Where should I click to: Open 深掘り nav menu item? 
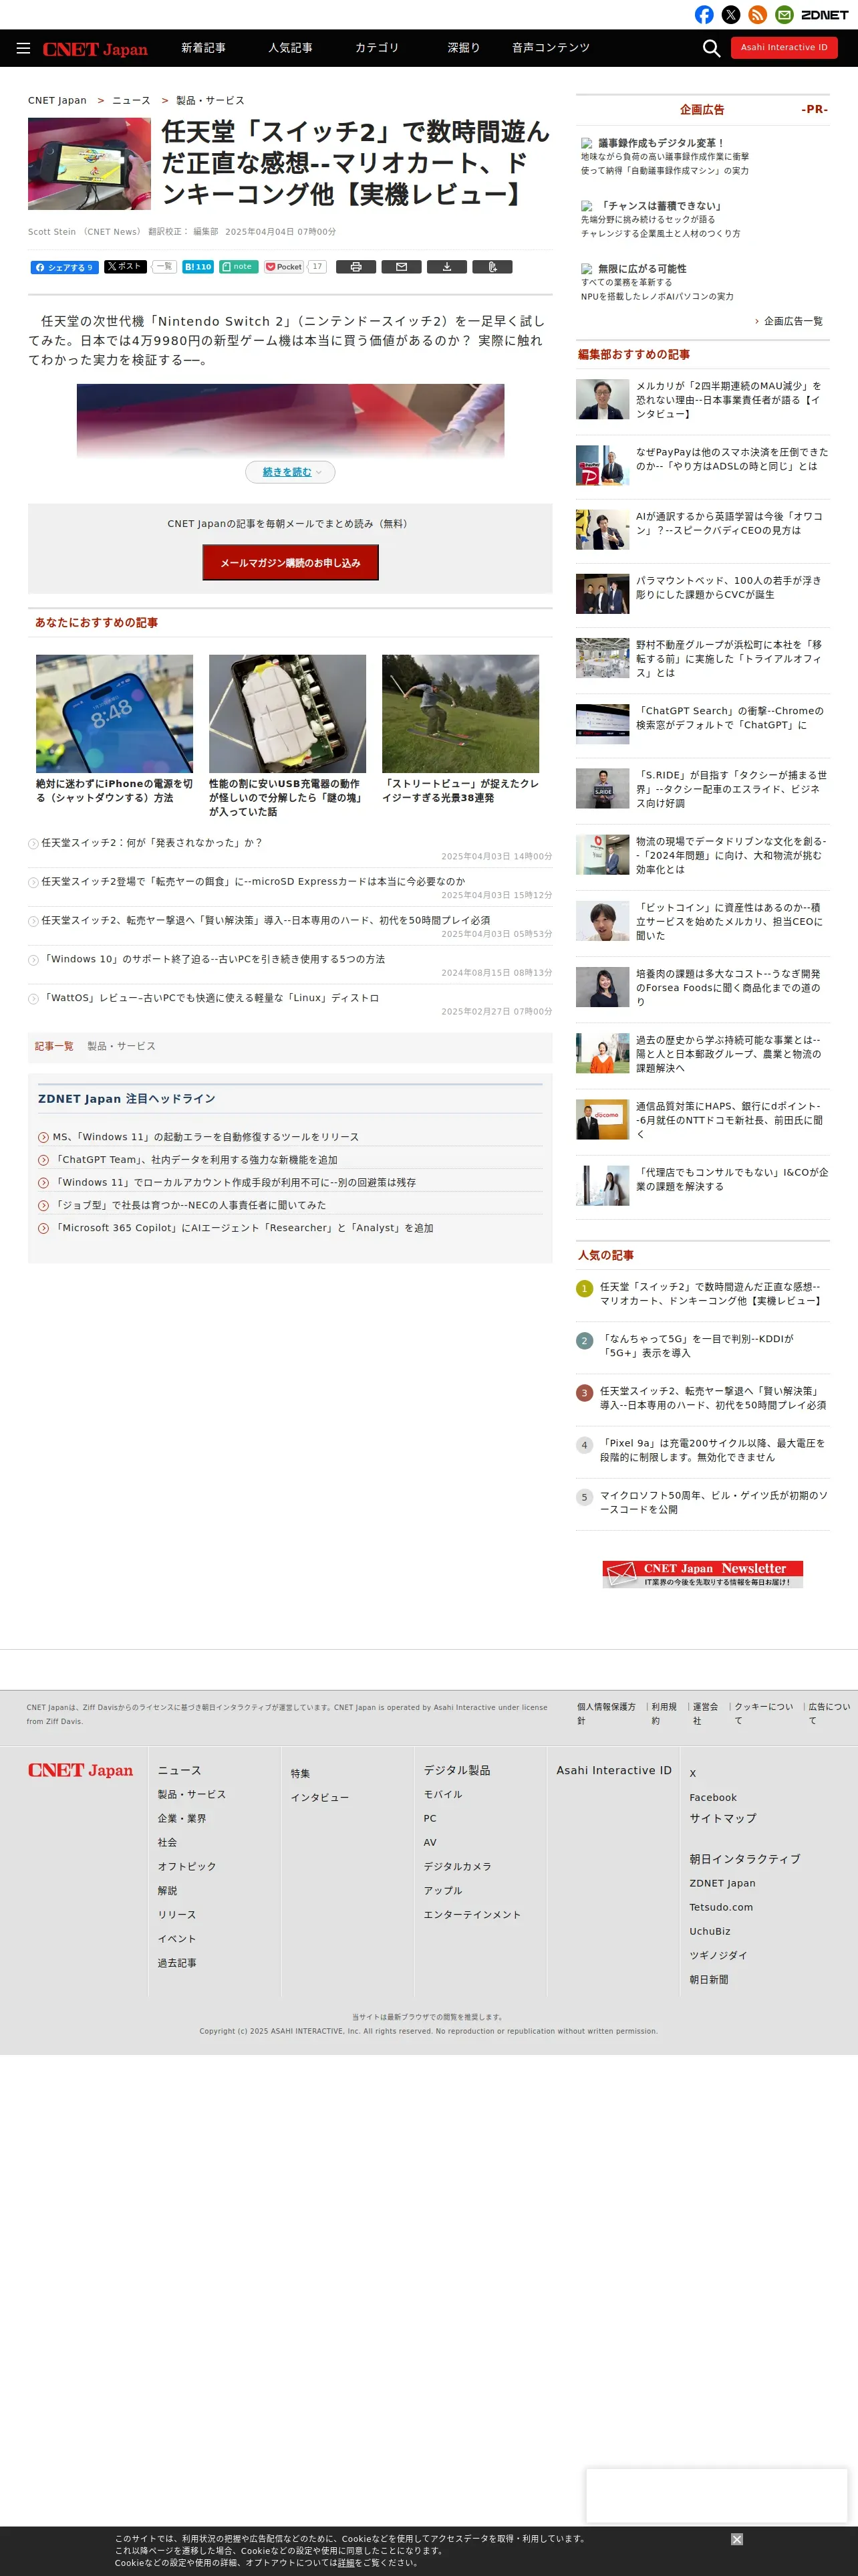pos(464,48)
